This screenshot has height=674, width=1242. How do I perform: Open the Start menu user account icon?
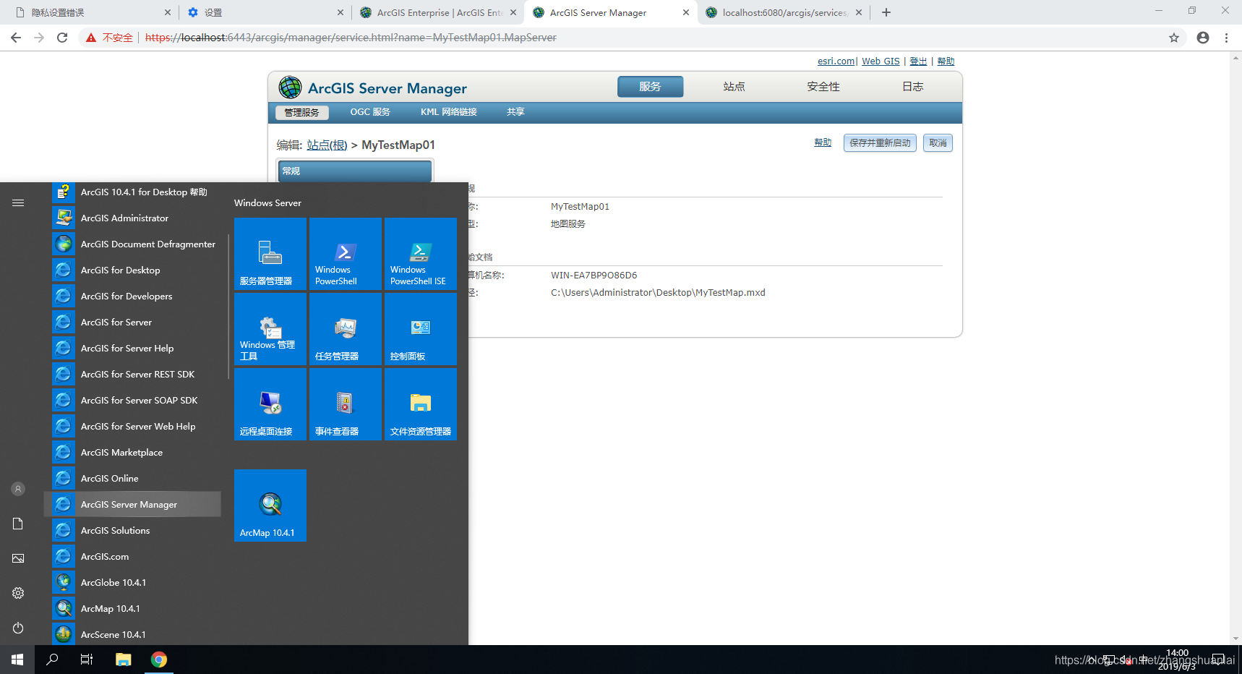point(18,489)
